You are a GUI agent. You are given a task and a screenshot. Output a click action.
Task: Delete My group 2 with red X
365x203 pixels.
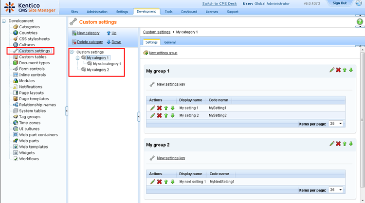pos(338,144)
